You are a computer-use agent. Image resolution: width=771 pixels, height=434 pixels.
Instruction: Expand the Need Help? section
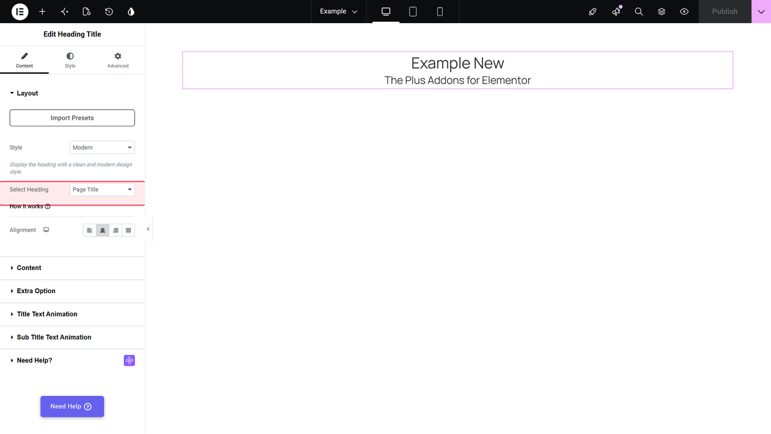73,360
